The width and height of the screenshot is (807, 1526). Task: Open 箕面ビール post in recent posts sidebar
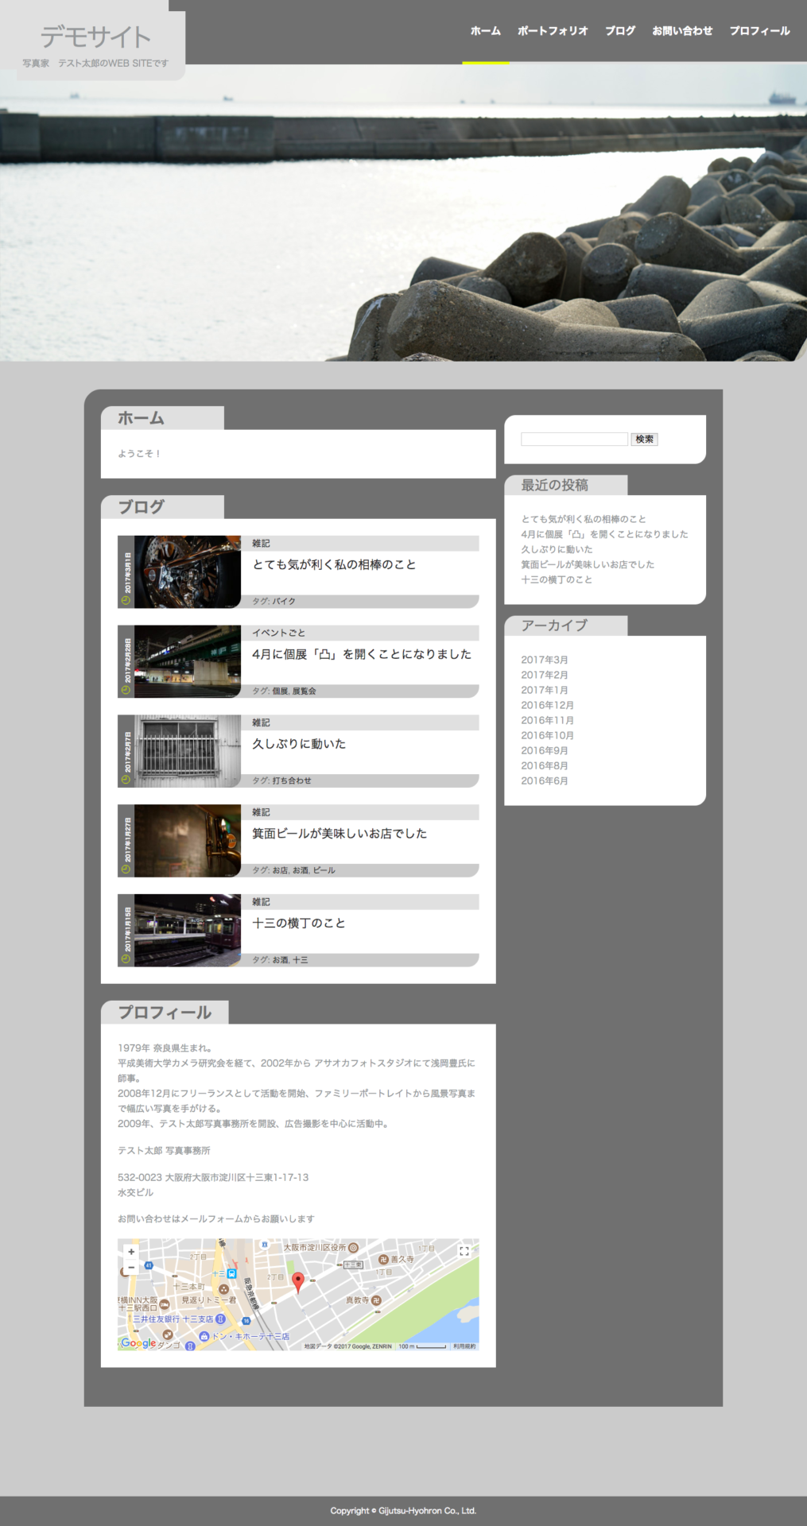(x=588, y=564)
